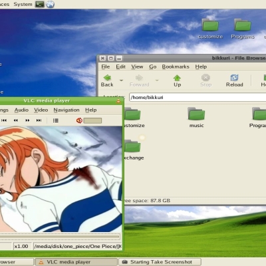Open the File menu in File Browser
Screen dimensions: 266x266
coord(106,66)
